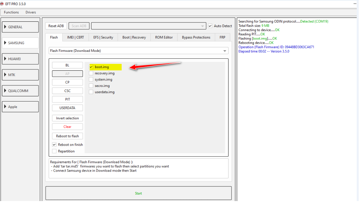
Task: Click the CSC file button
Action: 67,91
